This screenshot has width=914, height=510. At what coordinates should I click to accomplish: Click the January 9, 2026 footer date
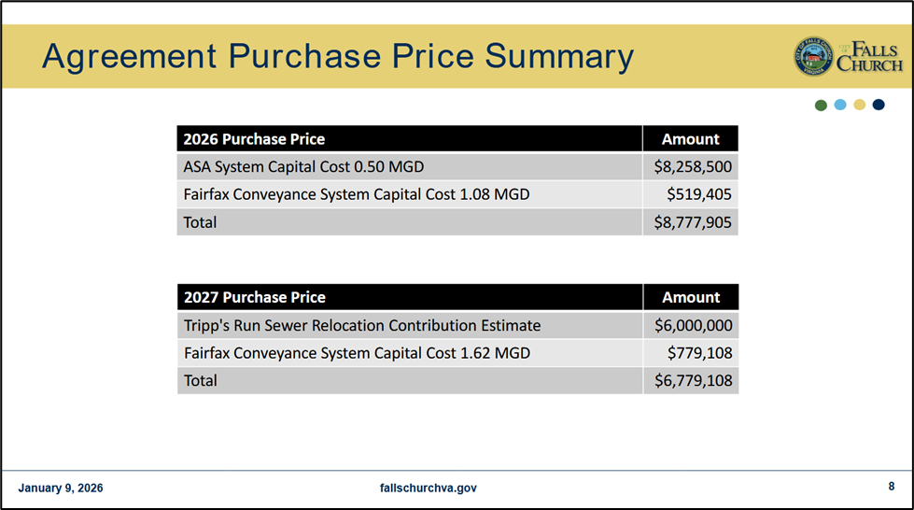pyautogui.click(x=61, y=488)
